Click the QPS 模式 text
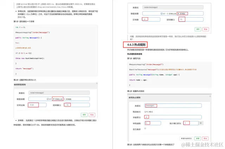 point(148,112)
